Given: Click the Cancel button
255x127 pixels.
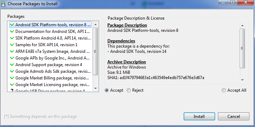Looking at the screenshot, I should (x=234, y=117).
